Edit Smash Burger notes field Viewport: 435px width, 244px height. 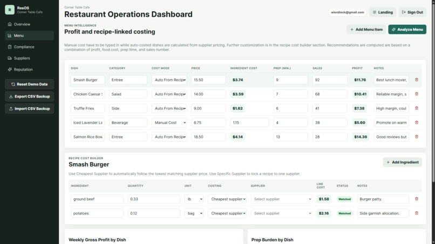391,80
